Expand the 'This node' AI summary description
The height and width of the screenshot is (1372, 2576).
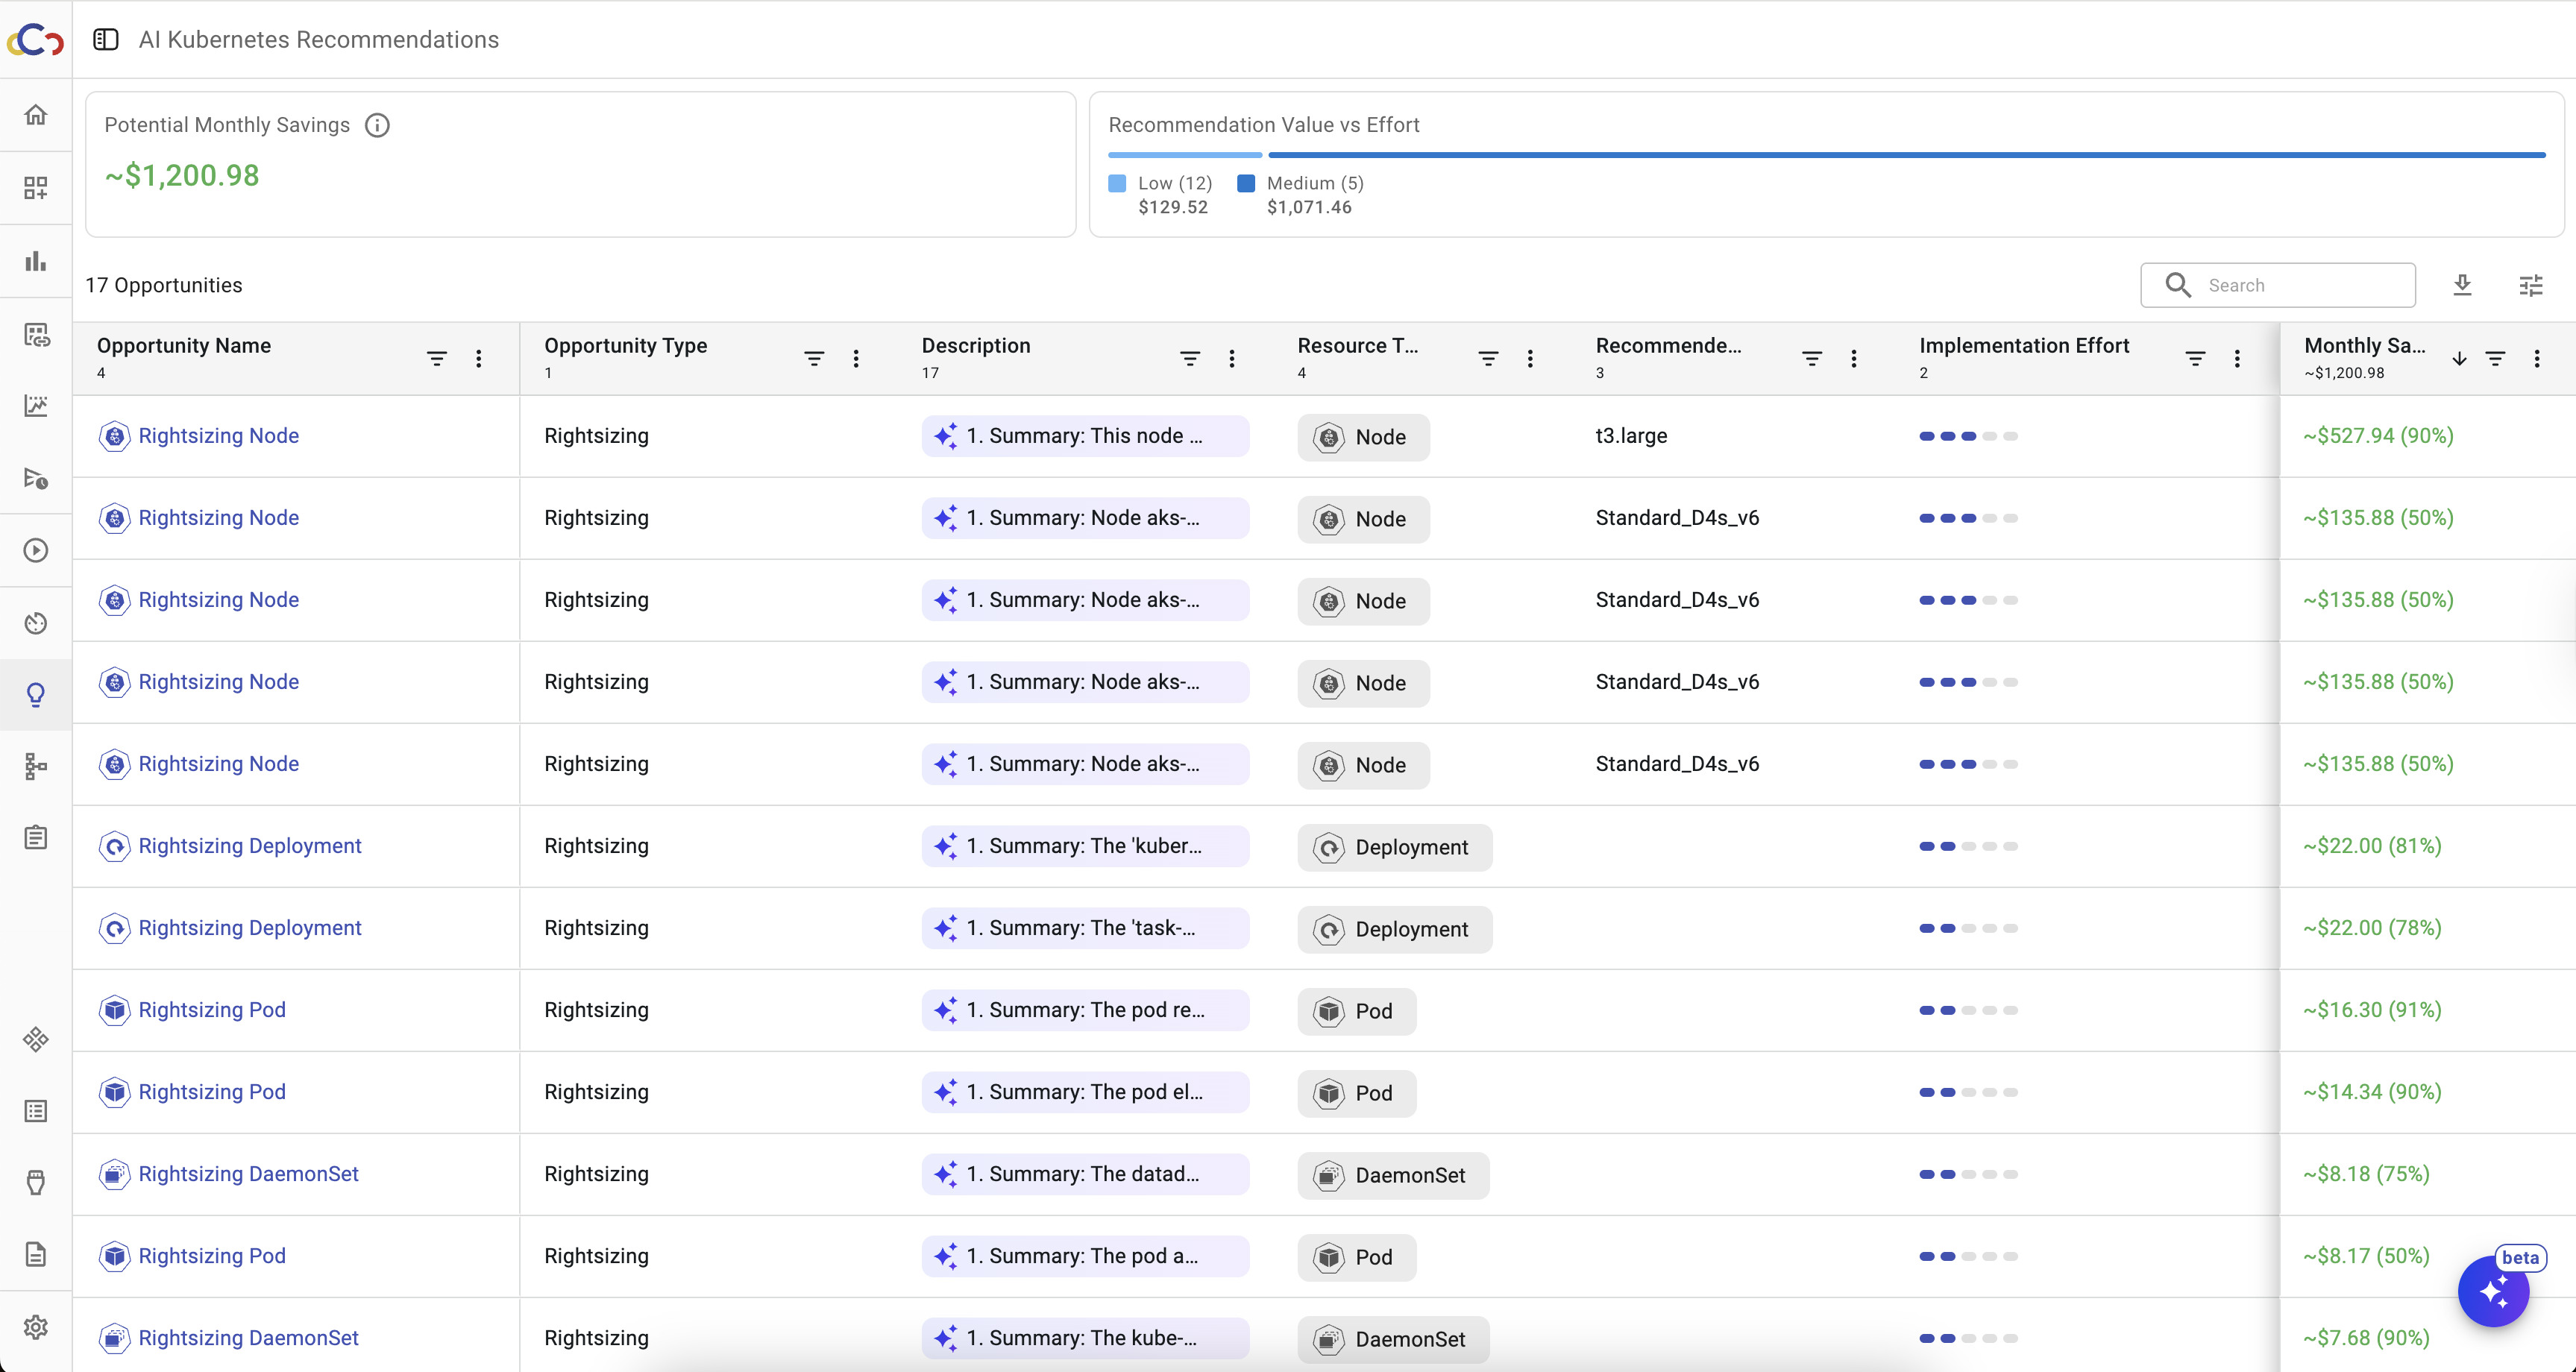(1084, 436)
